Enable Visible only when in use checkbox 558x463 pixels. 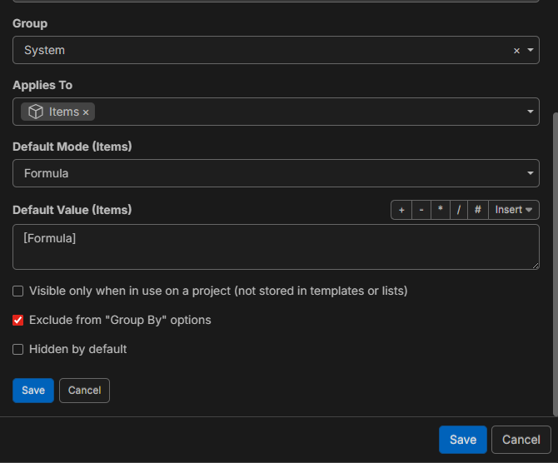coord(18,291)
